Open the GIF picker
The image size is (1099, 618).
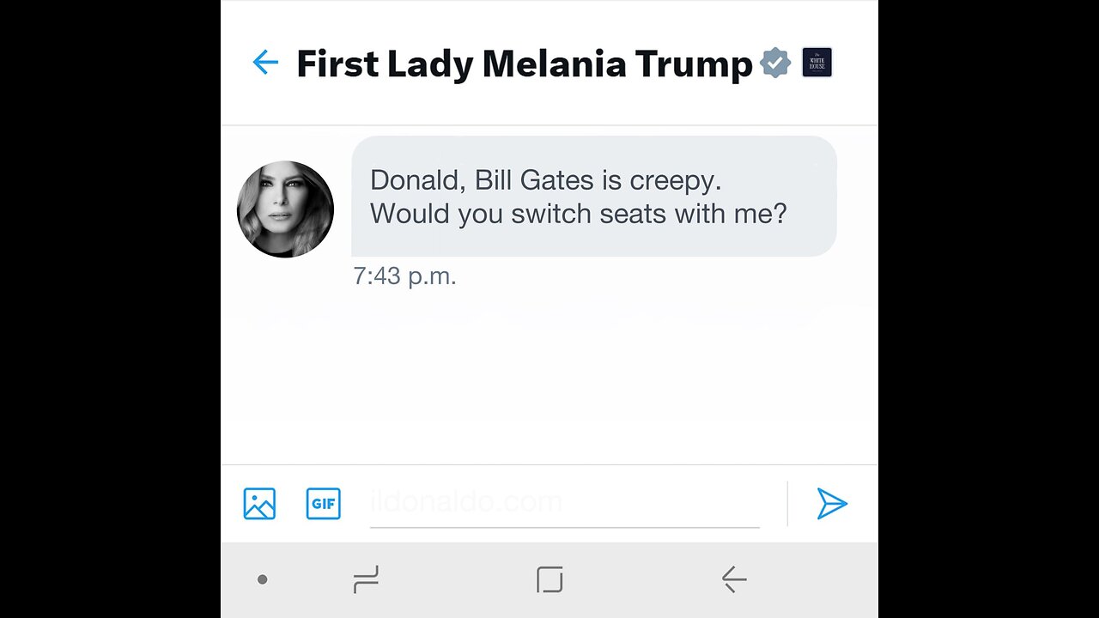(x=324, y=504)
